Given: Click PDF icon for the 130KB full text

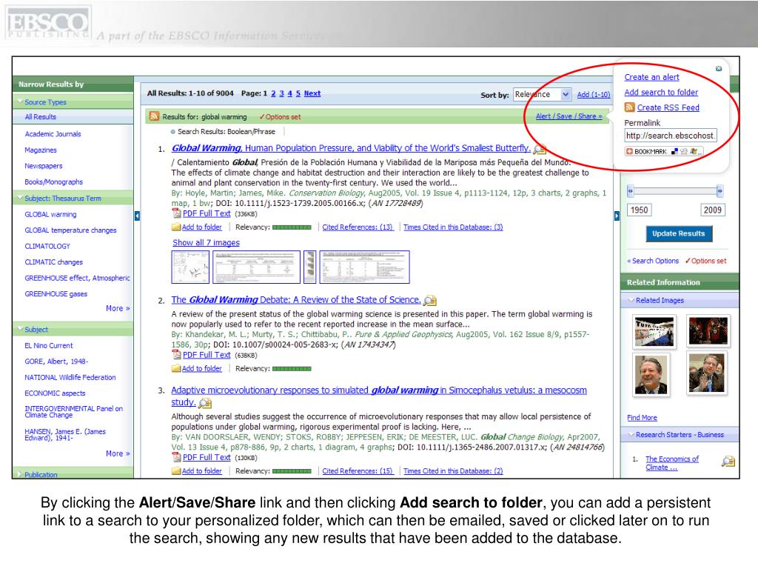Looking at the screenshot, I should (176, 457).
